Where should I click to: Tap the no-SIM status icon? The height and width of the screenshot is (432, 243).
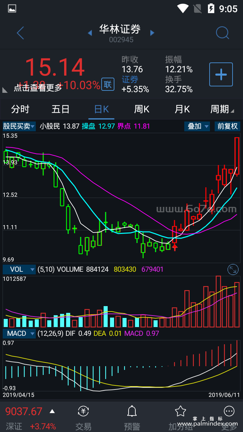pyautogui.click(x=197, y=8)
